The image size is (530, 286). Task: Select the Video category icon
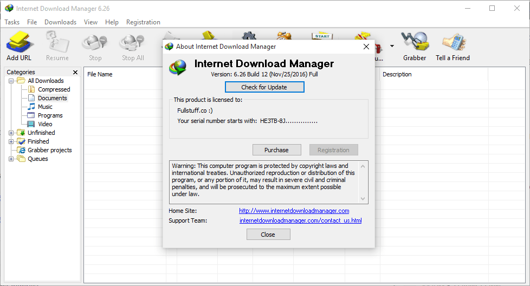[x=31, y=124]
